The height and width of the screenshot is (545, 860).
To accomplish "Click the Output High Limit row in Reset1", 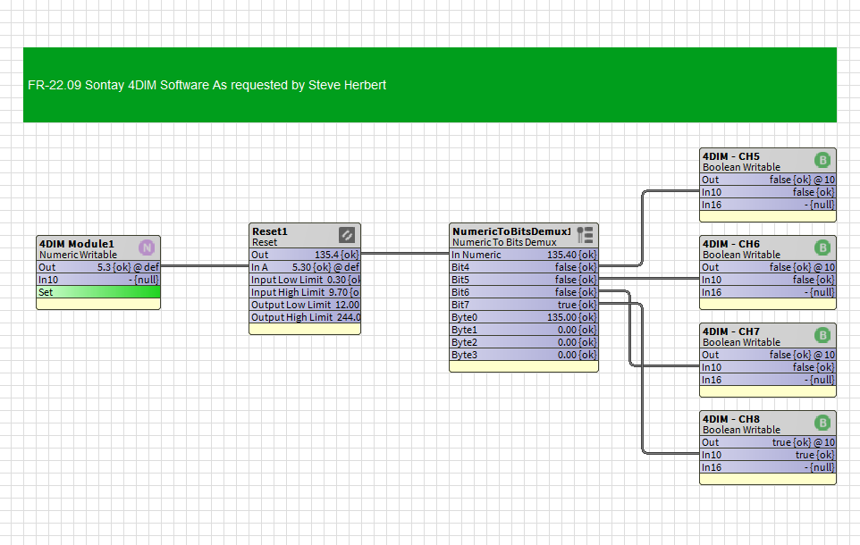I will (305, 317).
